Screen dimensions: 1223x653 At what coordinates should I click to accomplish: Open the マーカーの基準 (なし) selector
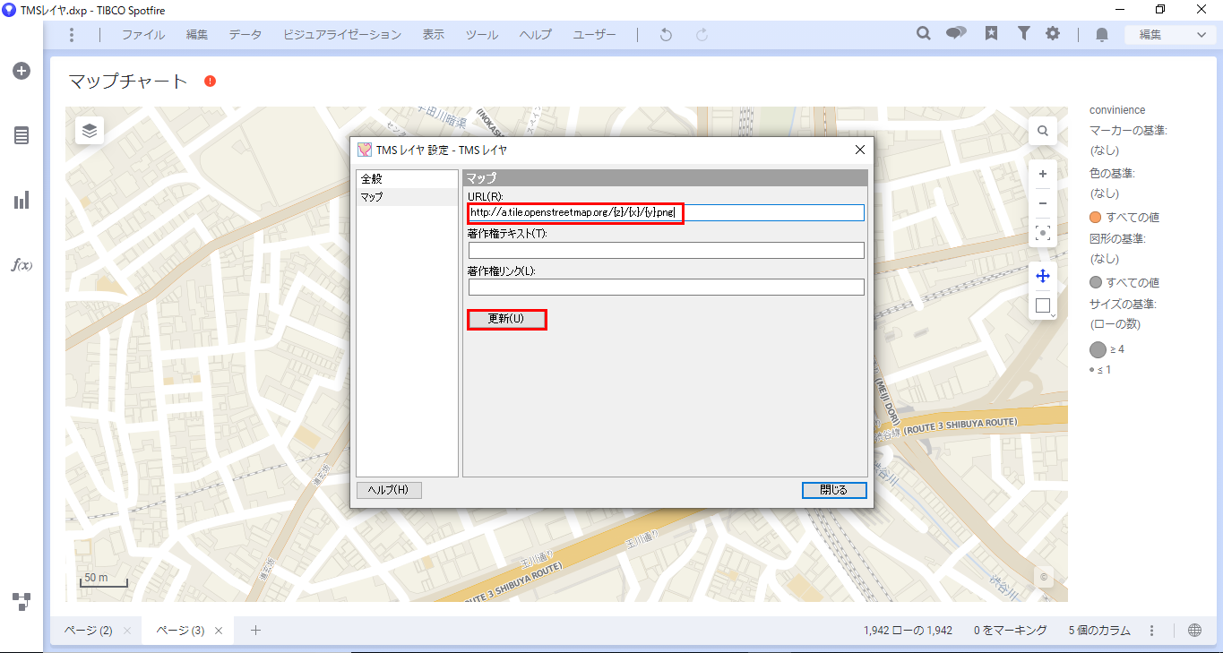pos(1103,151)
